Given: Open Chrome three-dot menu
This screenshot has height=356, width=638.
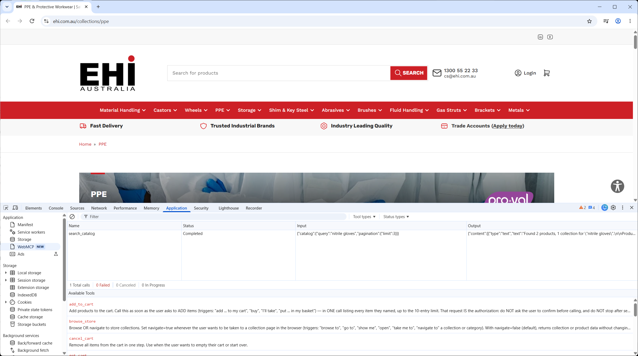Looking at the screenshot, I should point(630,21).
